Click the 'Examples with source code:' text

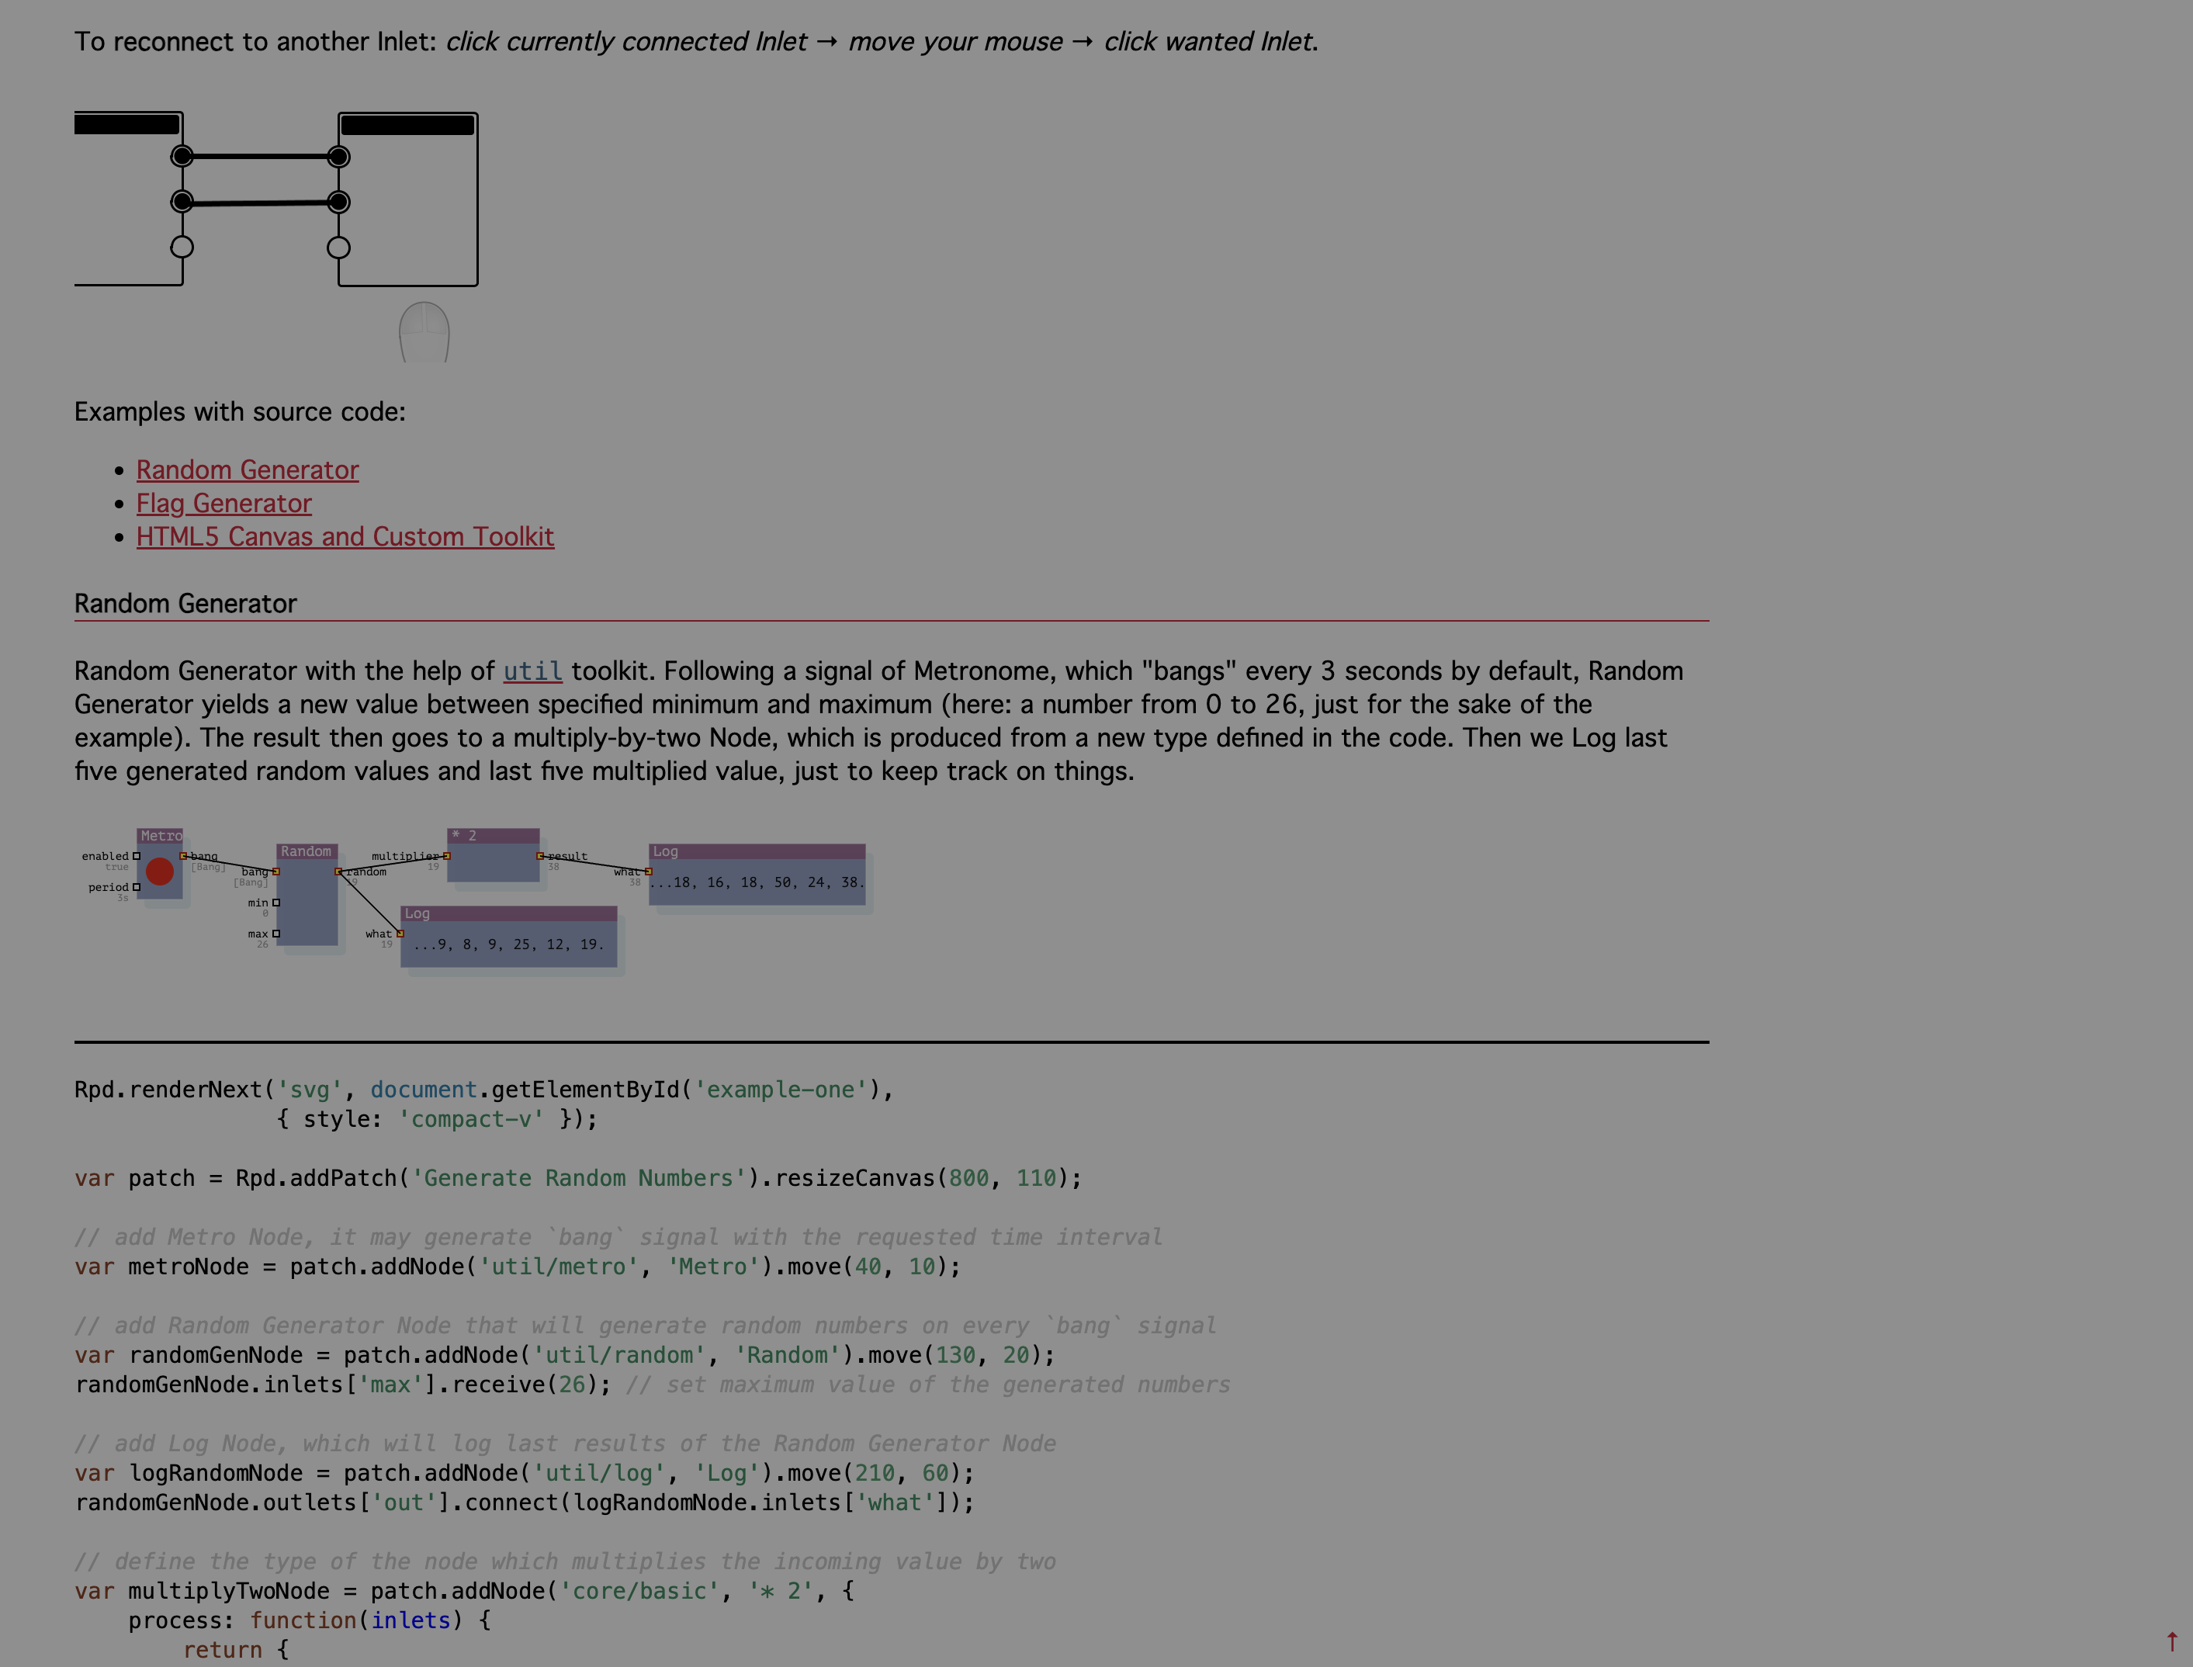[240, 412]
